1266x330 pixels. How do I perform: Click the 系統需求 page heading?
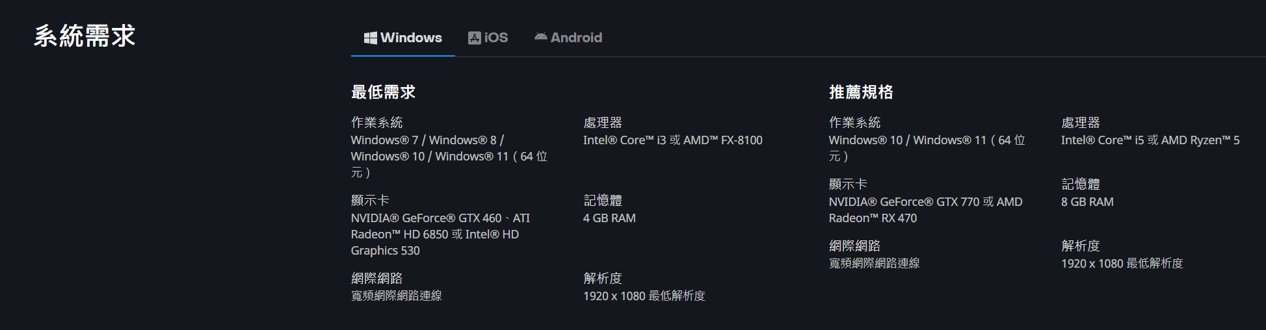coord(85,36)
